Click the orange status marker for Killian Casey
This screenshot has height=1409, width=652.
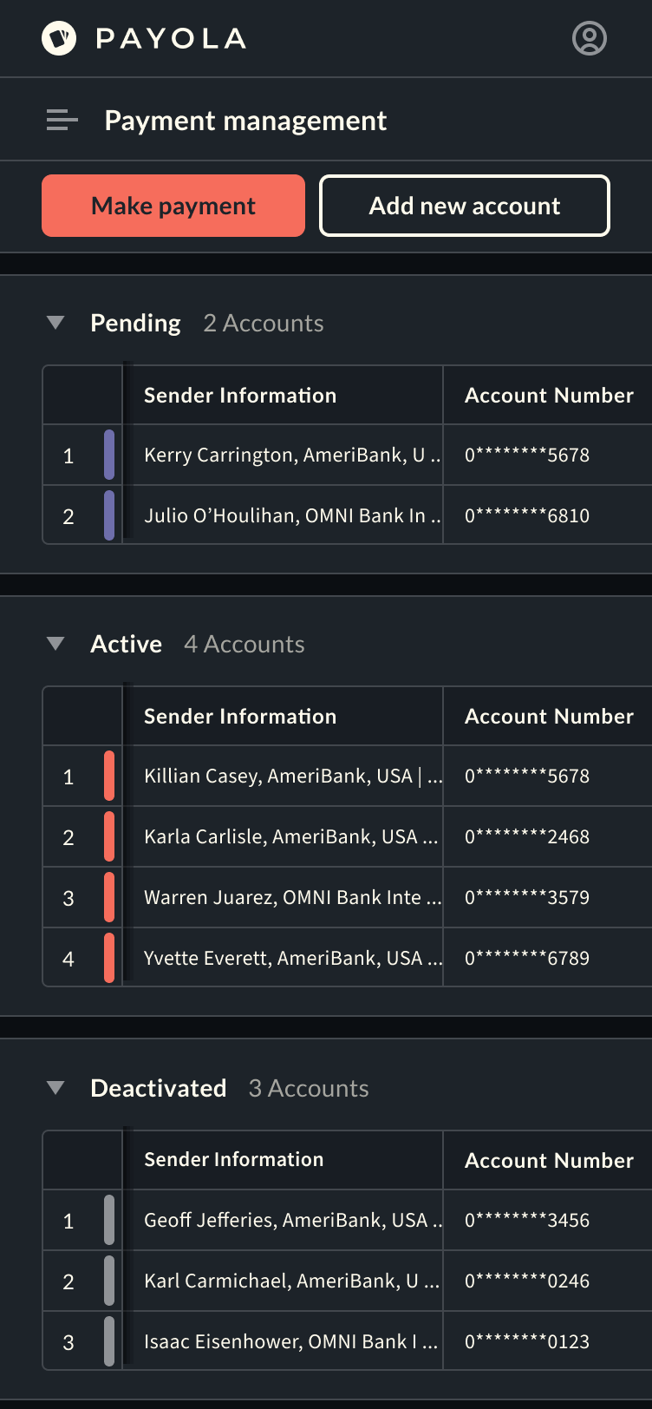click(x=109, y=776)
